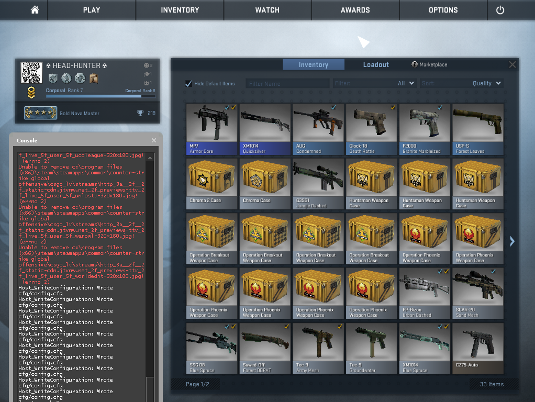This screenshot has width=535, height=402.
Task: Click the teacher commendation icon on profile
Action: point(147,74)
